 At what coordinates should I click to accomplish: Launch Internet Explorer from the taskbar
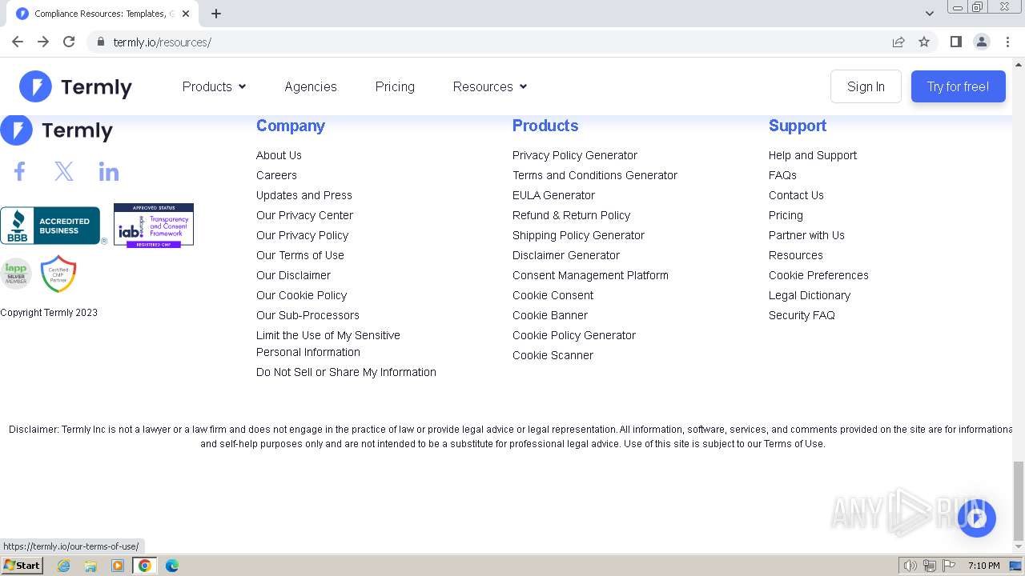pyautogui.click(x=63, y=566)
